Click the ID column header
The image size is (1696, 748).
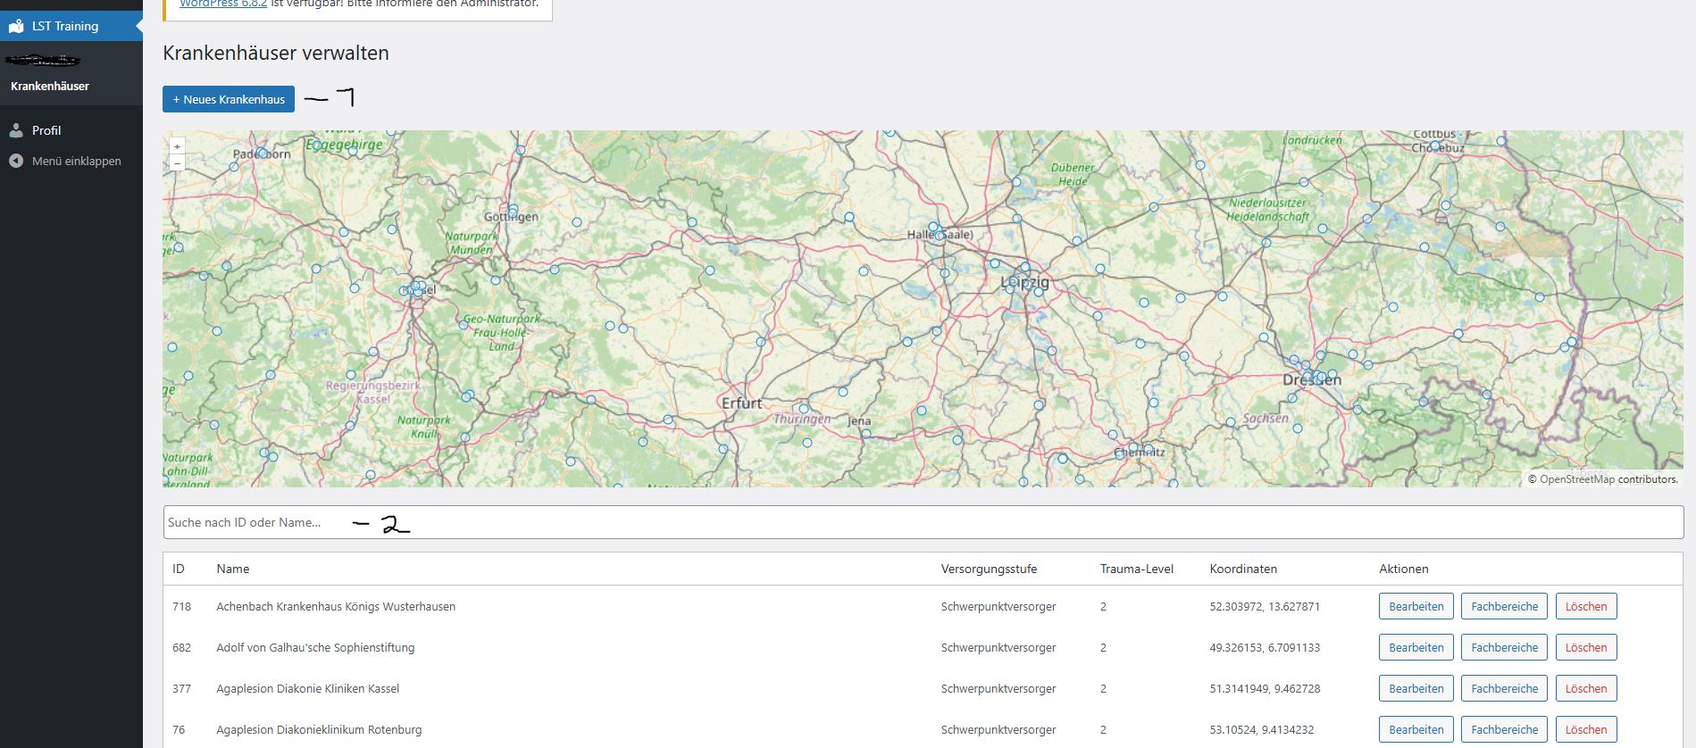[x=179, y=569]
